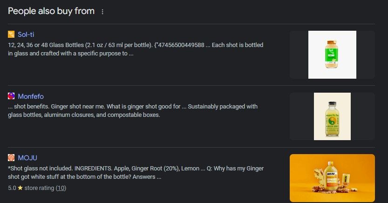Click the 'People also buy from' heading
The height and width of the screenshot is (203, 388).
point(51,11)
